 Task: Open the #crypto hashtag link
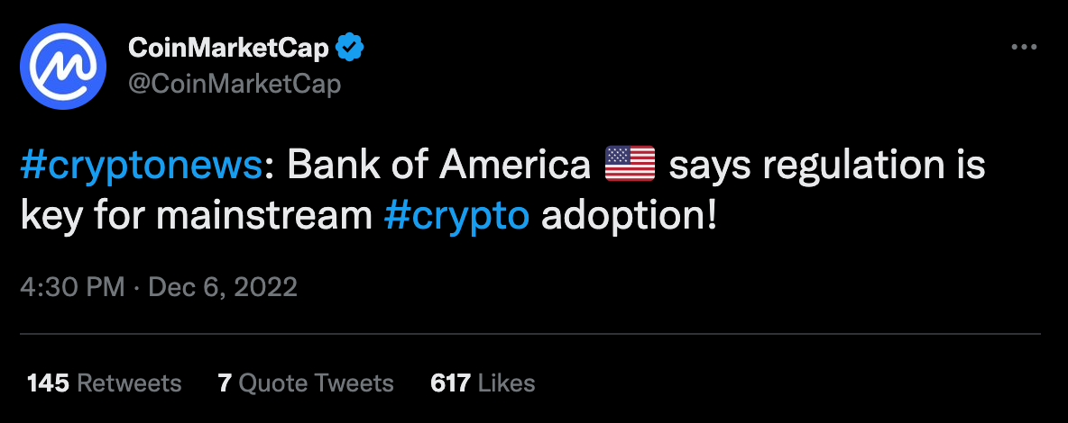click(456, 217)
